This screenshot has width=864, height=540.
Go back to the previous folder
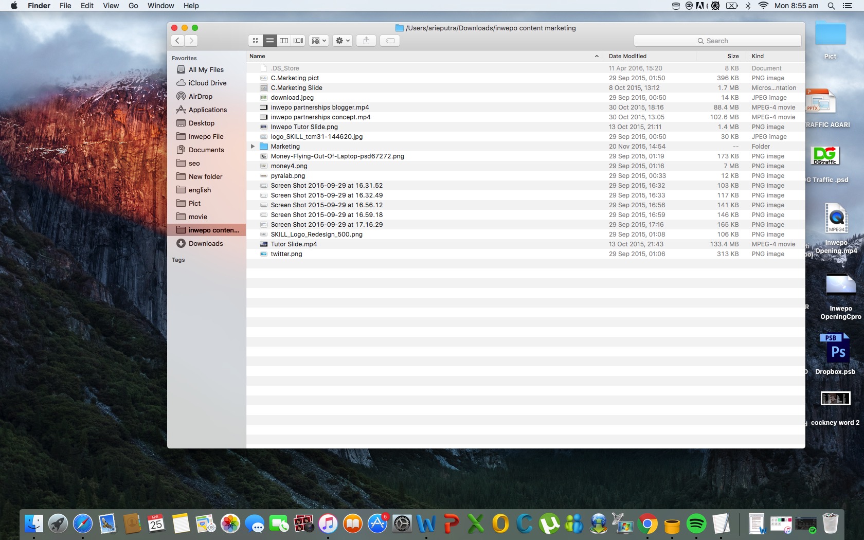click(x=177, y=41)
